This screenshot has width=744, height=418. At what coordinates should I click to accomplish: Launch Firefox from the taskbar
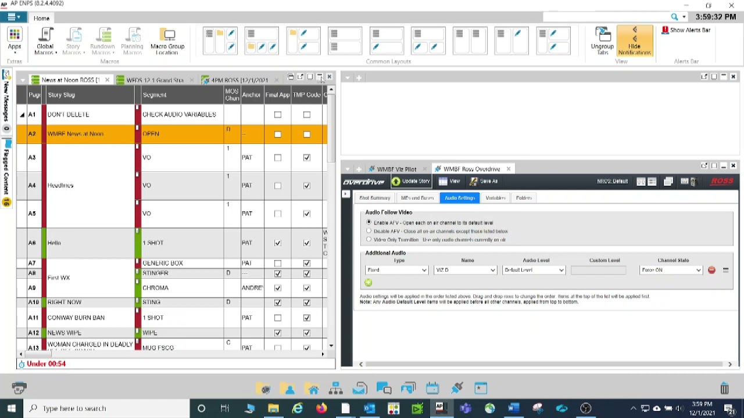tap(321, 408)
